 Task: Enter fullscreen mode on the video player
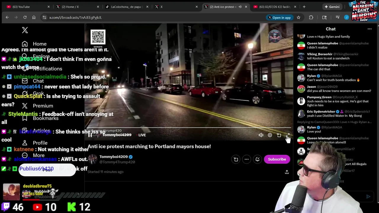pyautogui.click(x=288, y=135)
